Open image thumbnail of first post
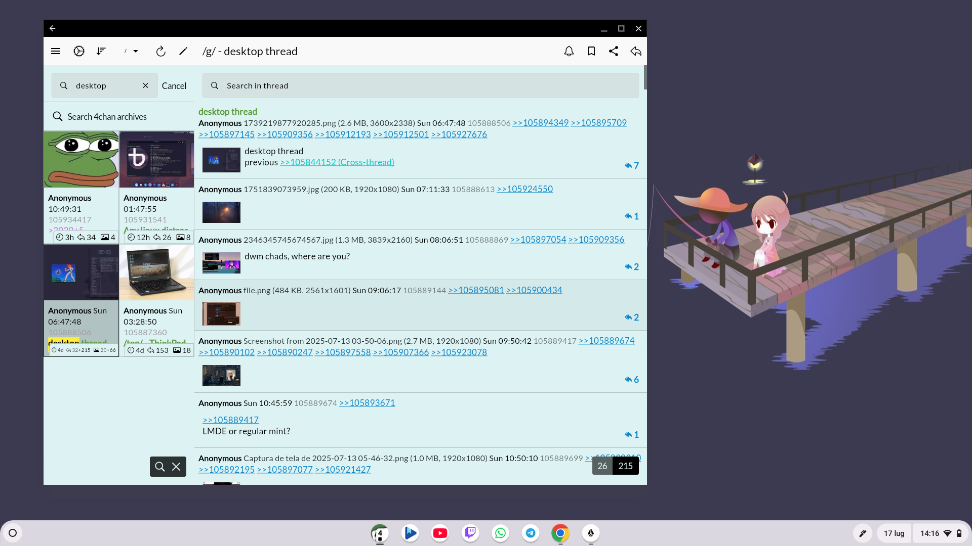 tap(221, 160)
